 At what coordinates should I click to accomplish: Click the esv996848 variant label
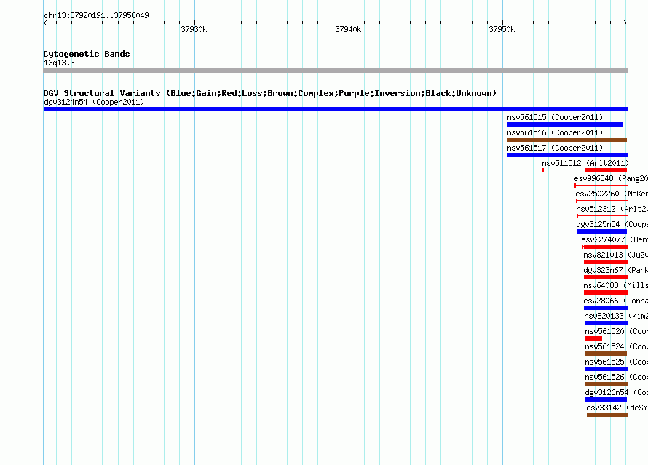tap(611, 178)
